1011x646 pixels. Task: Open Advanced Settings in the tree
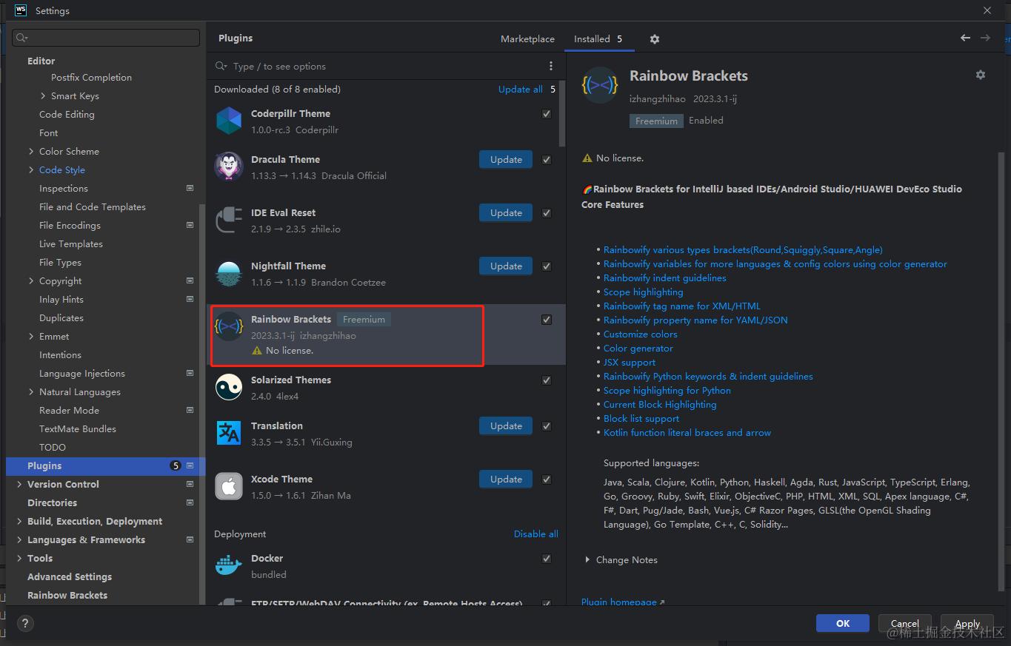tap(70, 576)
